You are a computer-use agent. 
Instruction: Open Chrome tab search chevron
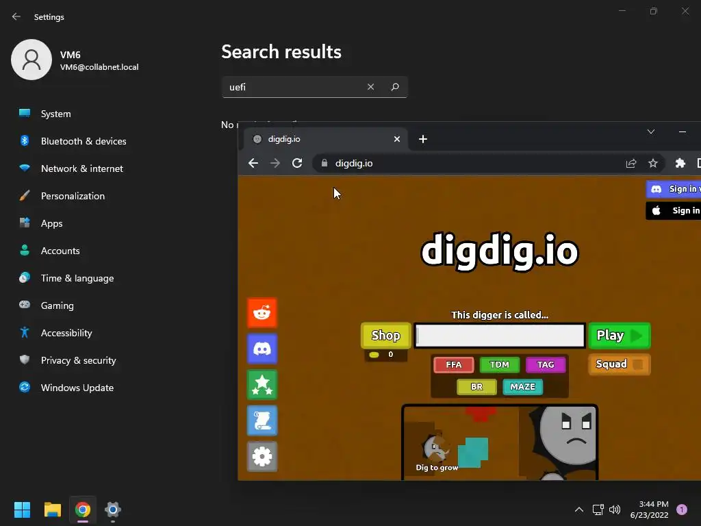(x=651, y=131)
